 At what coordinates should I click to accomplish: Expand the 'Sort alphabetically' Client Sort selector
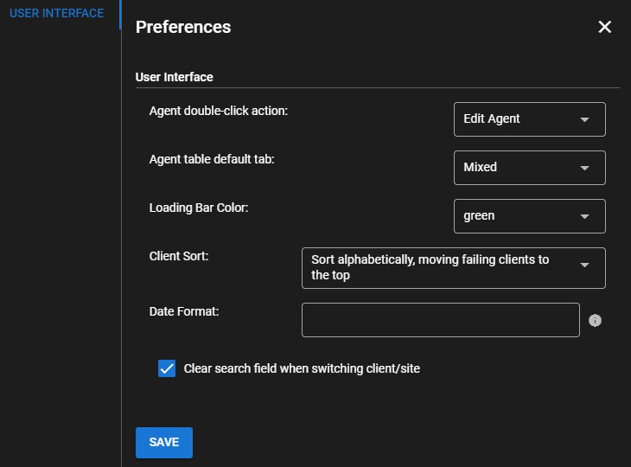click(x=454, y=268)
